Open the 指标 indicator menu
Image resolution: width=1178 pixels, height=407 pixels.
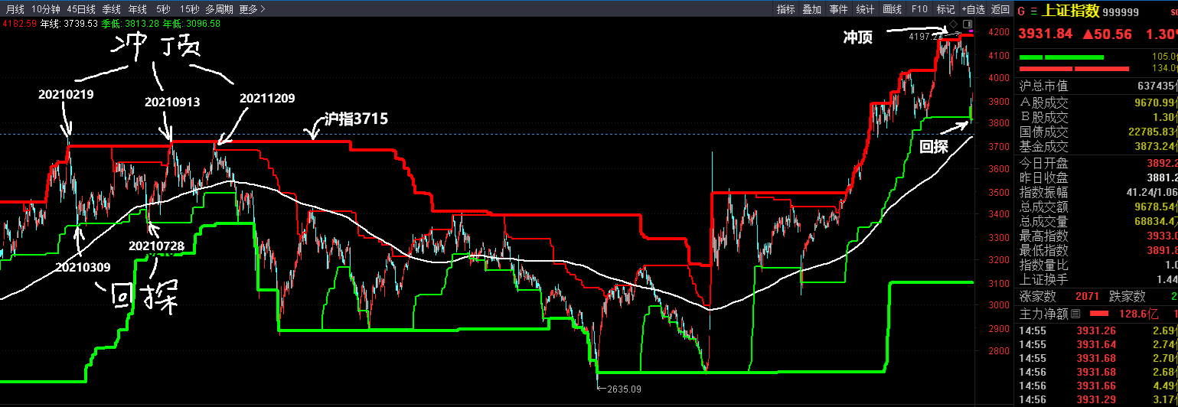(x=786, y=9)
